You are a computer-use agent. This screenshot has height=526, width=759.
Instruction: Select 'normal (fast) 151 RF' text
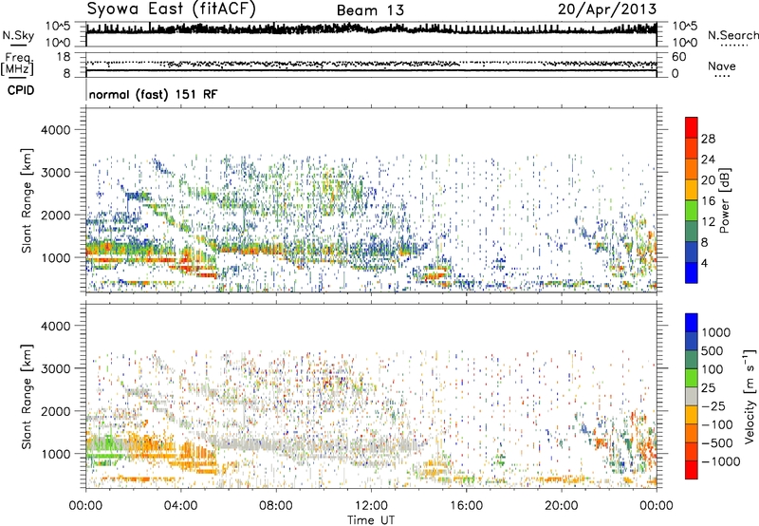click(153, 94)
